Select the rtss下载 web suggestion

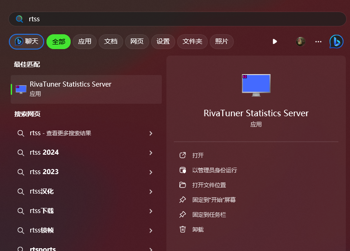[x=86, y=211]
